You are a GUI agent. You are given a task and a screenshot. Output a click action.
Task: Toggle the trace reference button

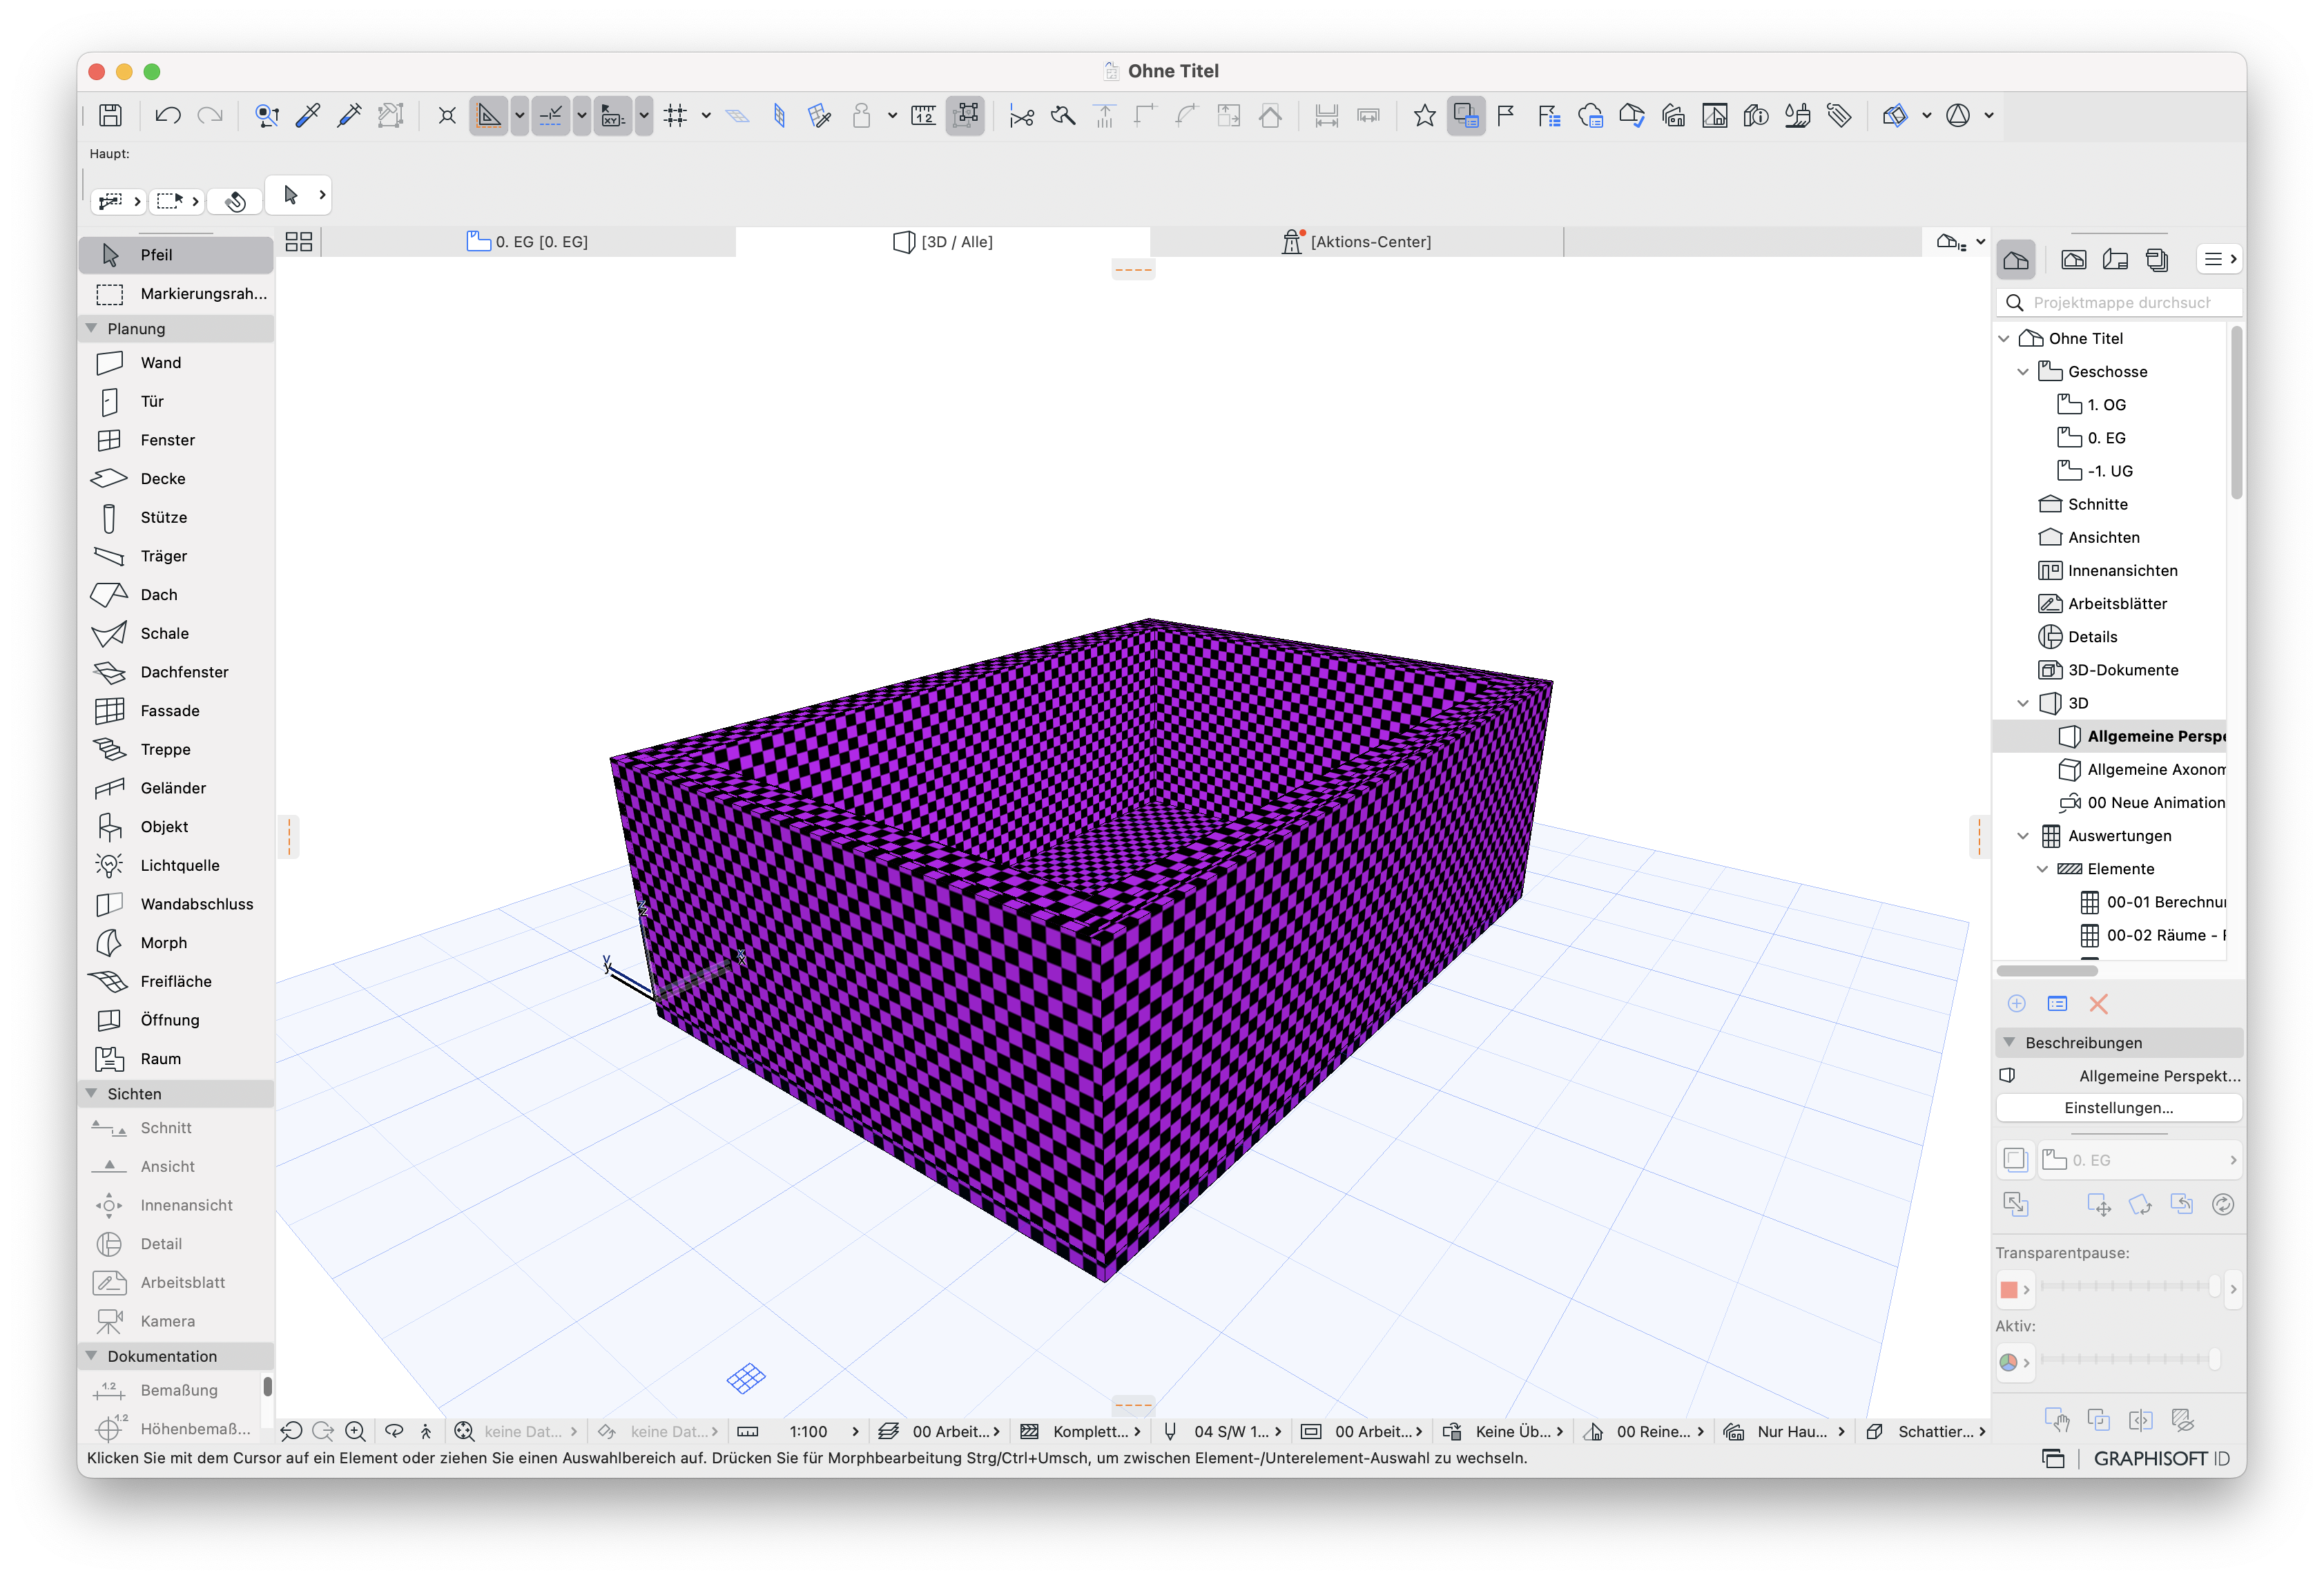point(1466,116)
